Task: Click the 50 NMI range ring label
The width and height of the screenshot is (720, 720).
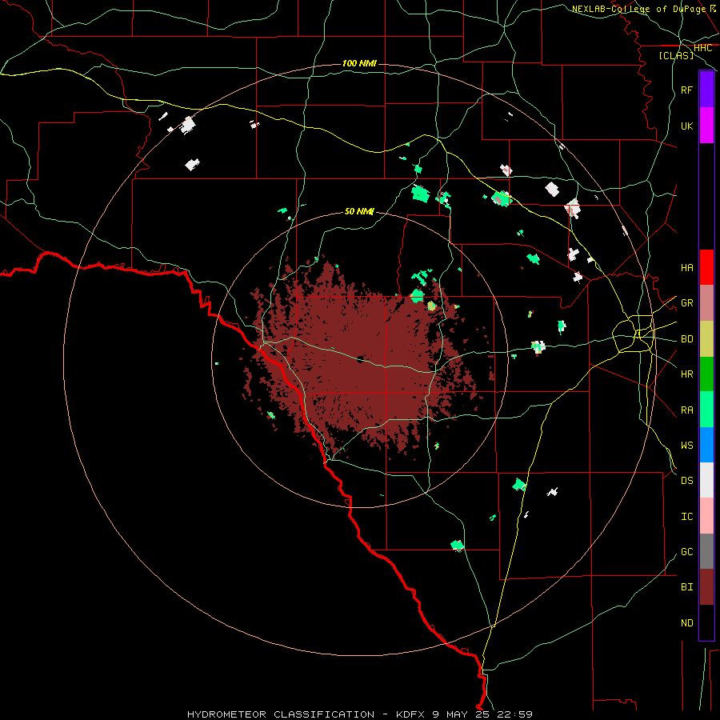Action: coord(359,211)
